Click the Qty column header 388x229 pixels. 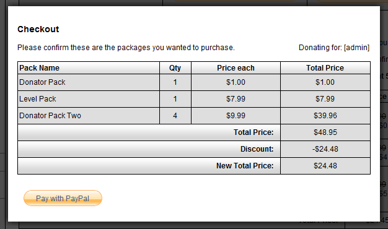(175, 68)
